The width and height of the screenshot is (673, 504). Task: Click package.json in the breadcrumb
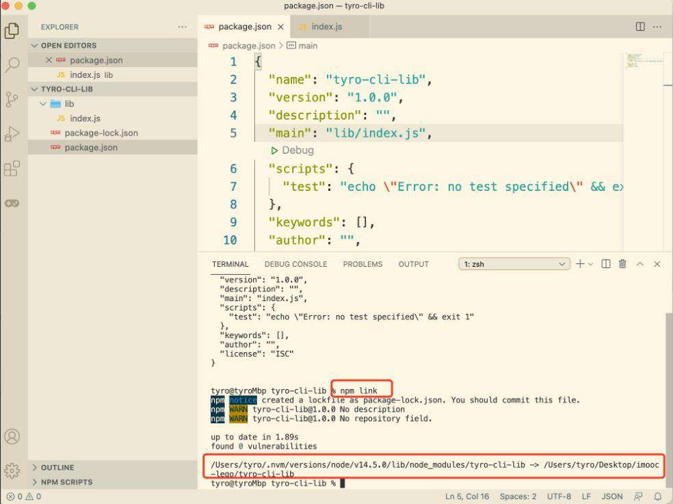pyautogui.click(x=248, y=46)
